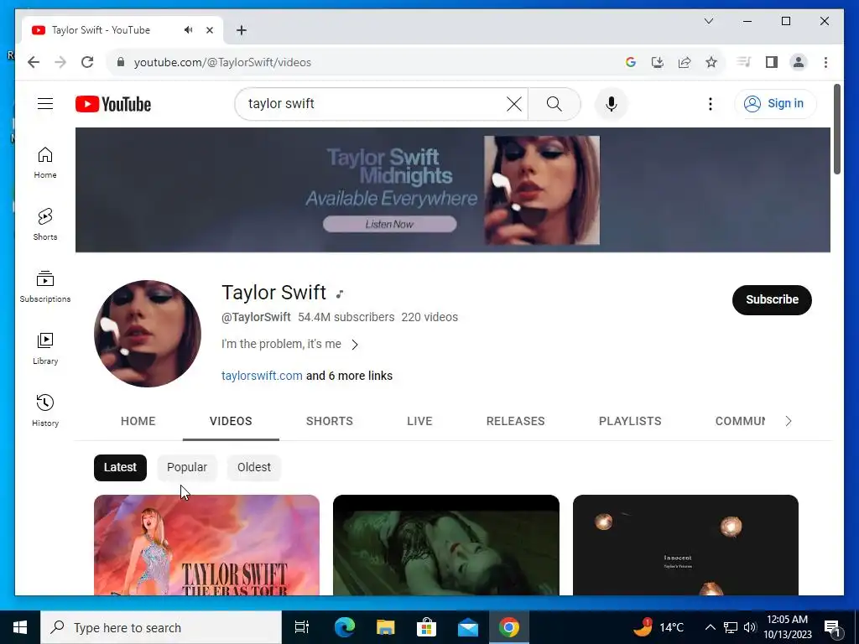Click the Sign in button
859x644 pixels.
pyautogui.click(x=775, y=103)
